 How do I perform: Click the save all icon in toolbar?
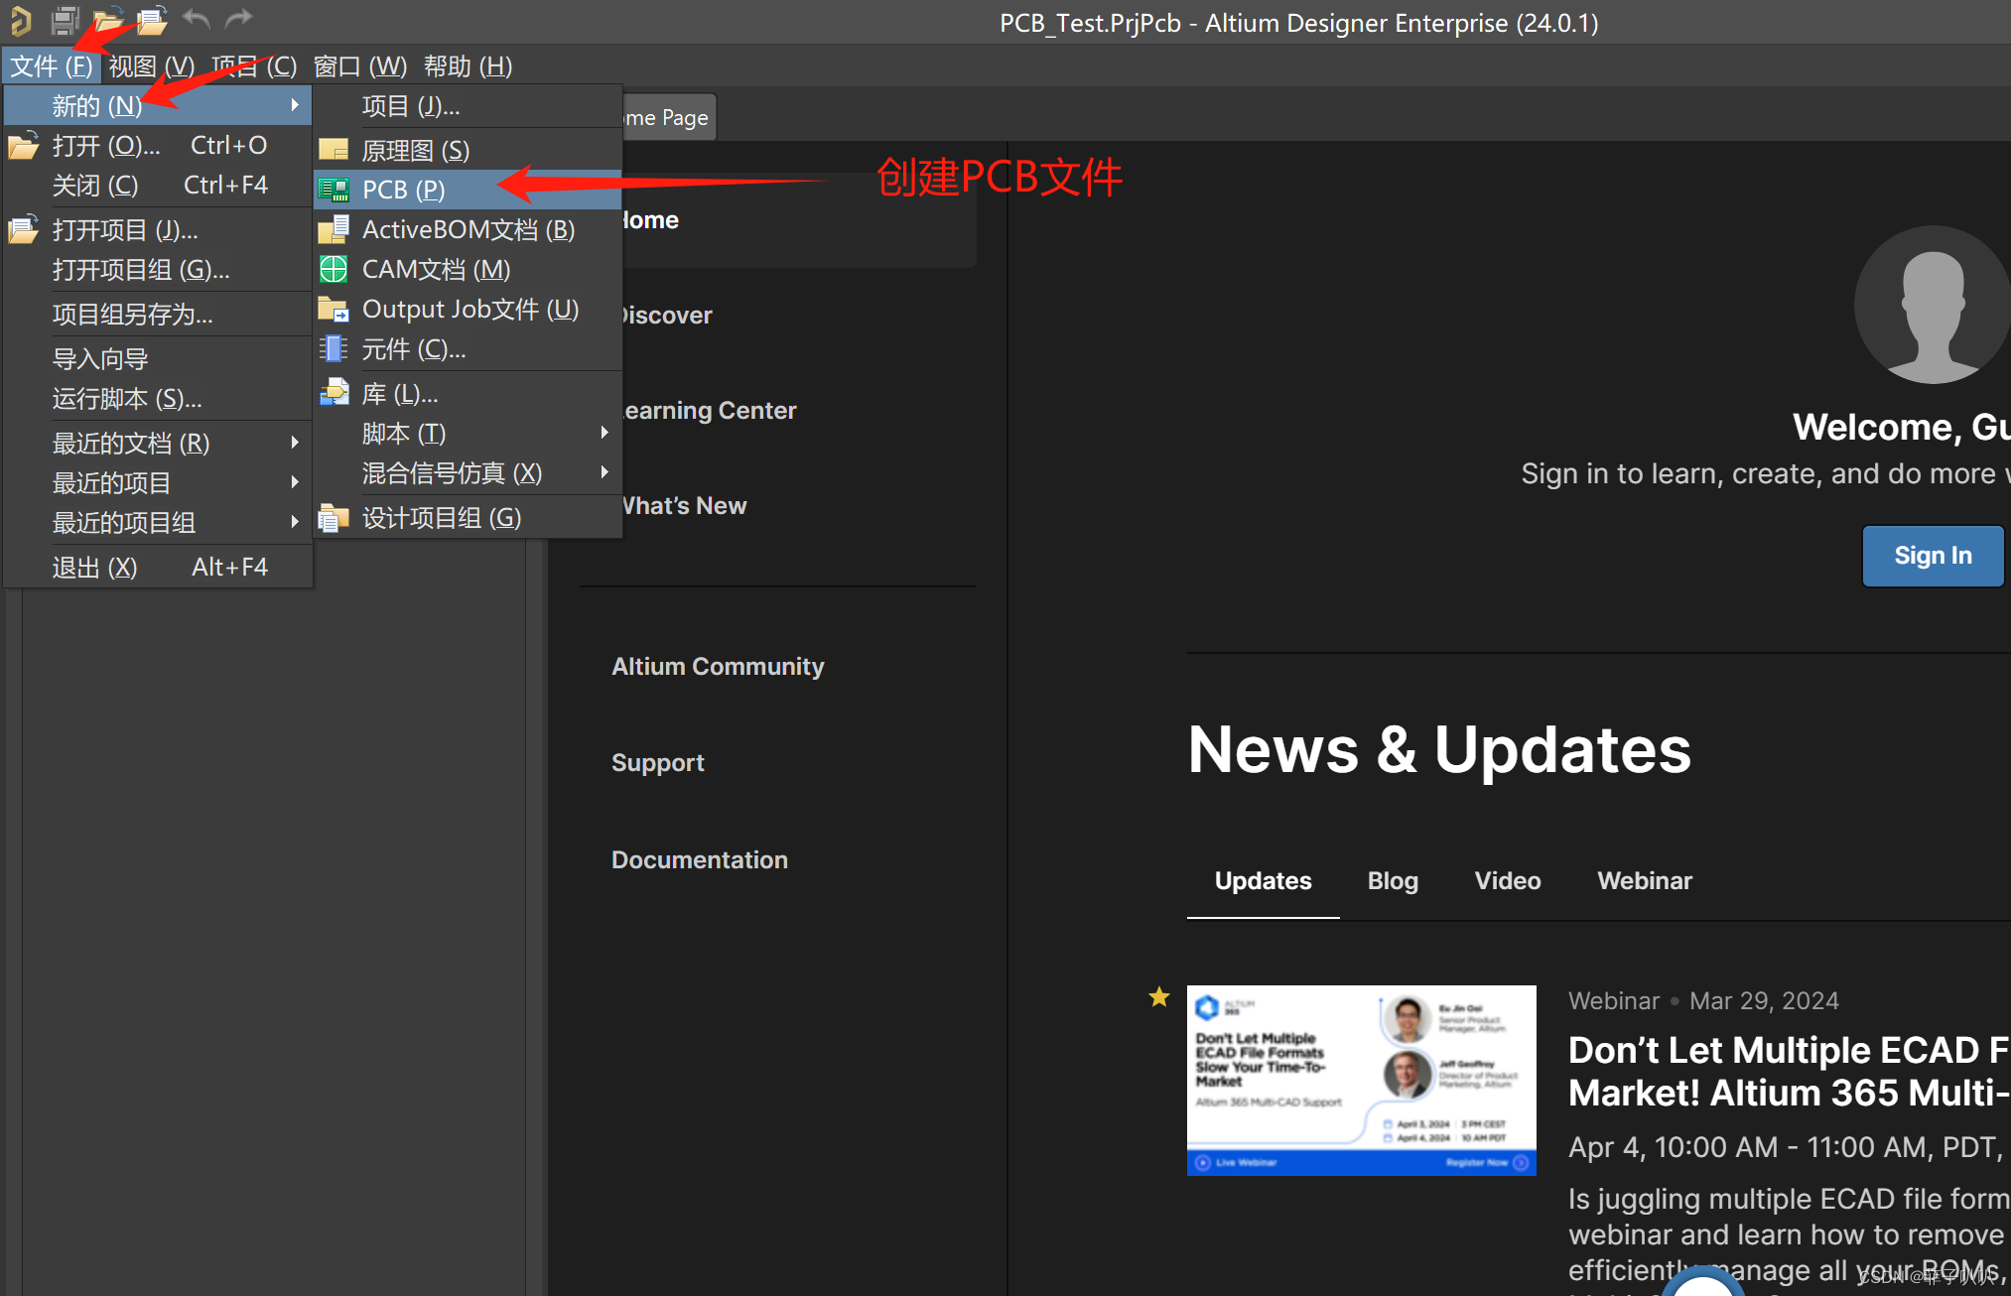(x=66, y=19)
